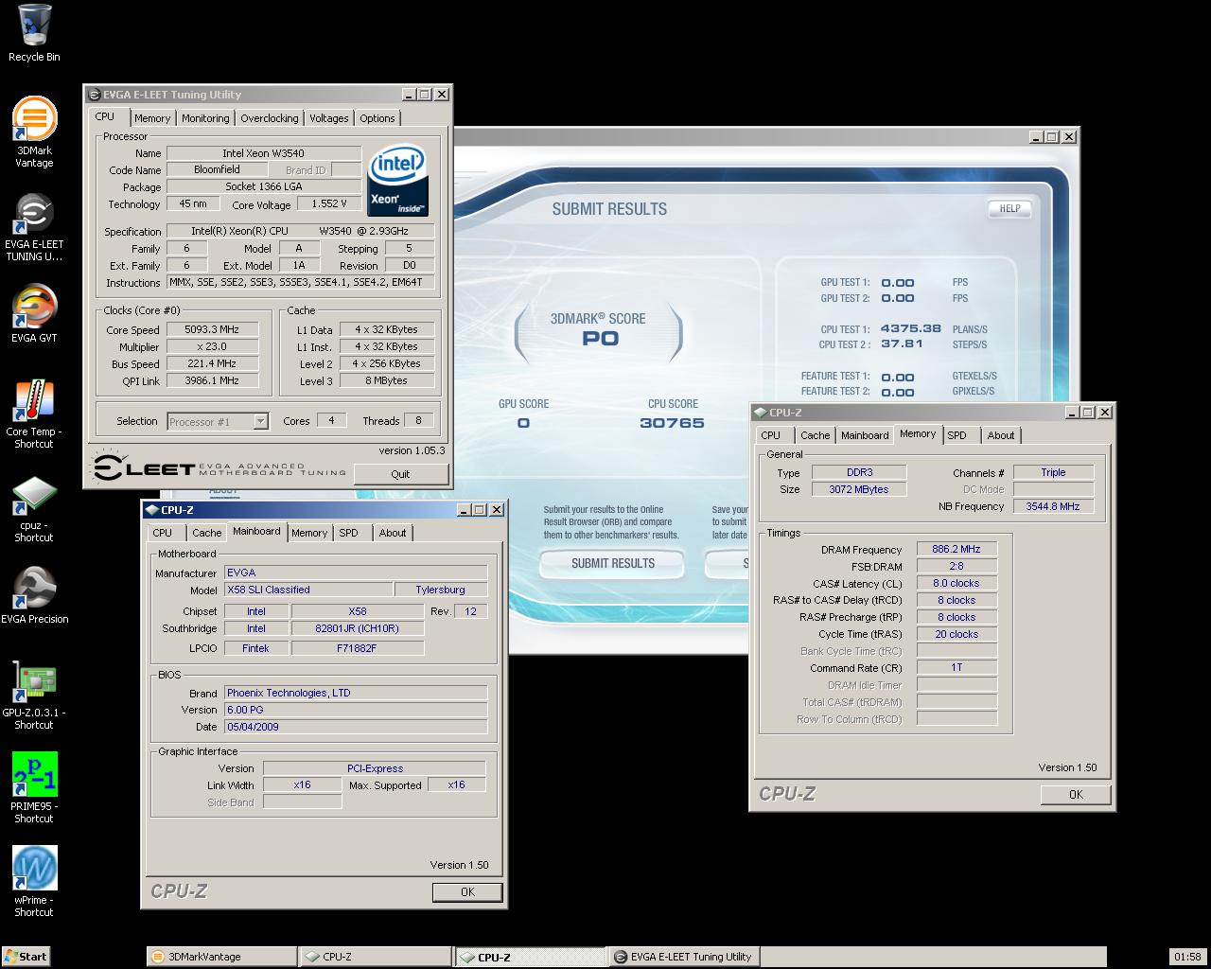Image resolution: width=1211 pixels, height=969 pixels.
Task: Open Cache tab in CPU-Z Memory window
Action: (815, 435)
